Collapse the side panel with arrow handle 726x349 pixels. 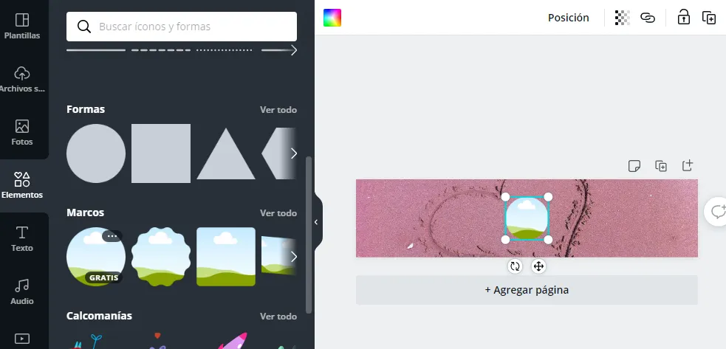(317, 222)
